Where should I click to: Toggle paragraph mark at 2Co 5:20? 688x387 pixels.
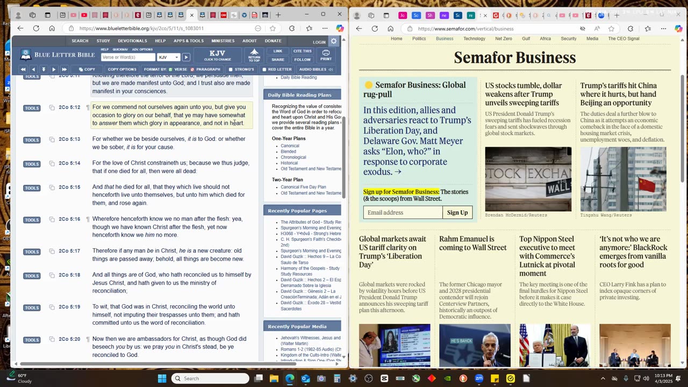click(x=88, y=339)
